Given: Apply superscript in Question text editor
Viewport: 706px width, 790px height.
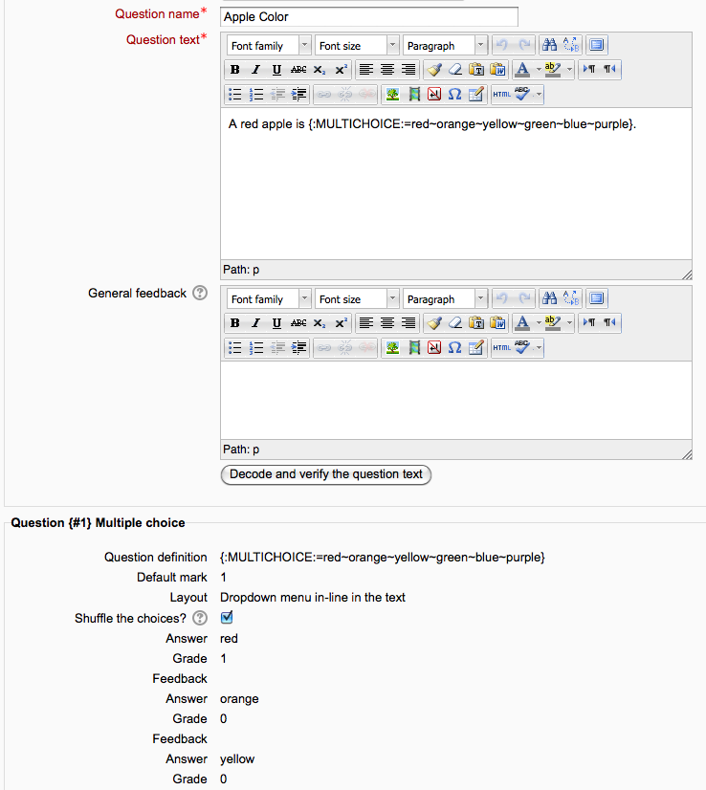Looking at the screenshot, I should (342, 70).
